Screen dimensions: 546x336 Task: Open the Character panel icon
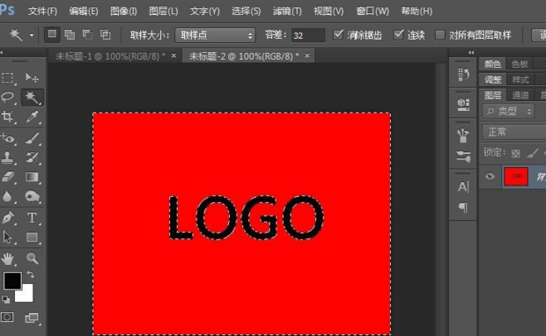pyautogui.click(x=463, y=187)
